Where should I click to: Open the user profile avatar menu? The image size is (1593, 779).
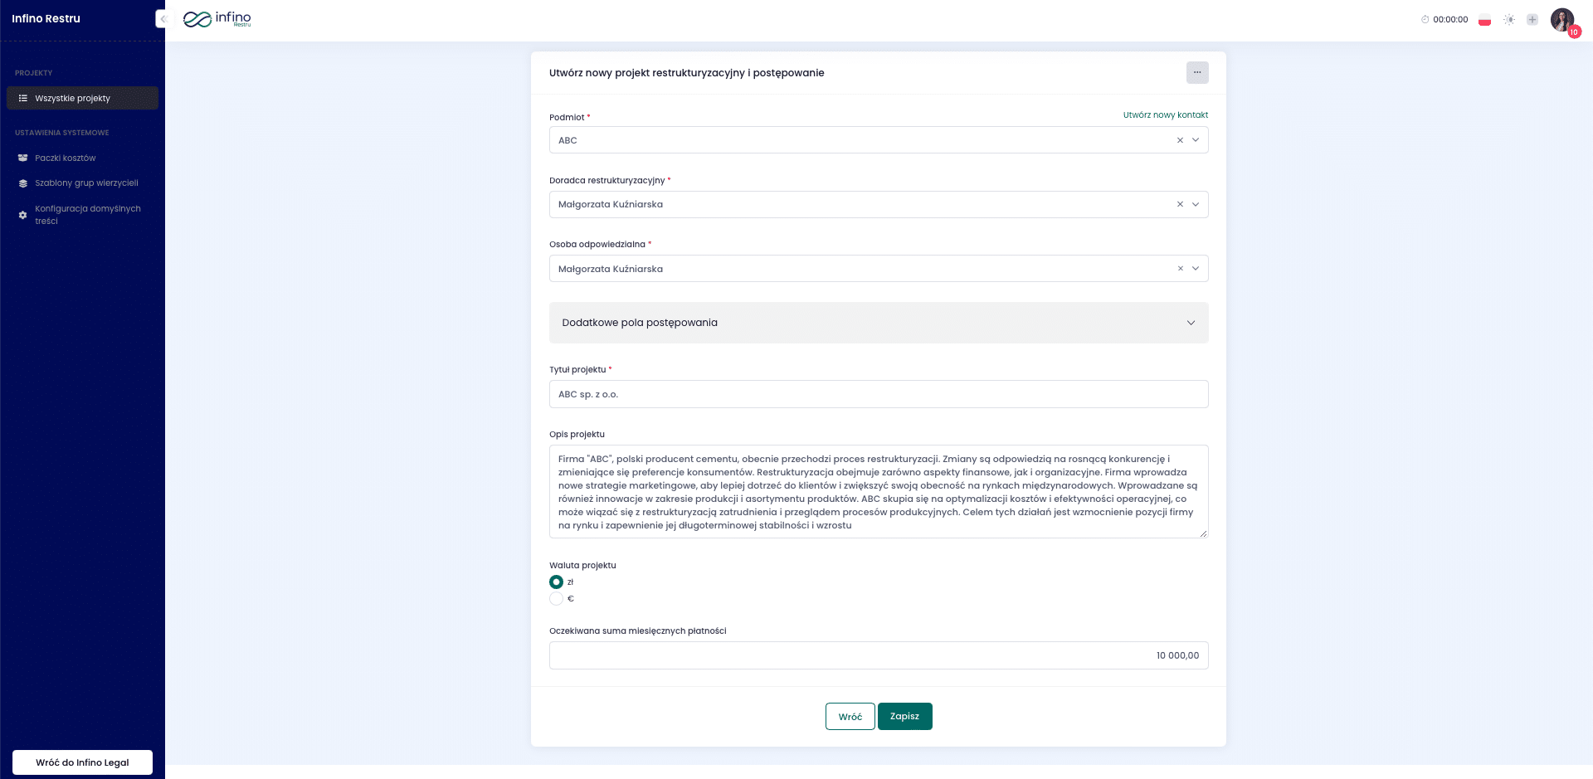(1561, 20)
